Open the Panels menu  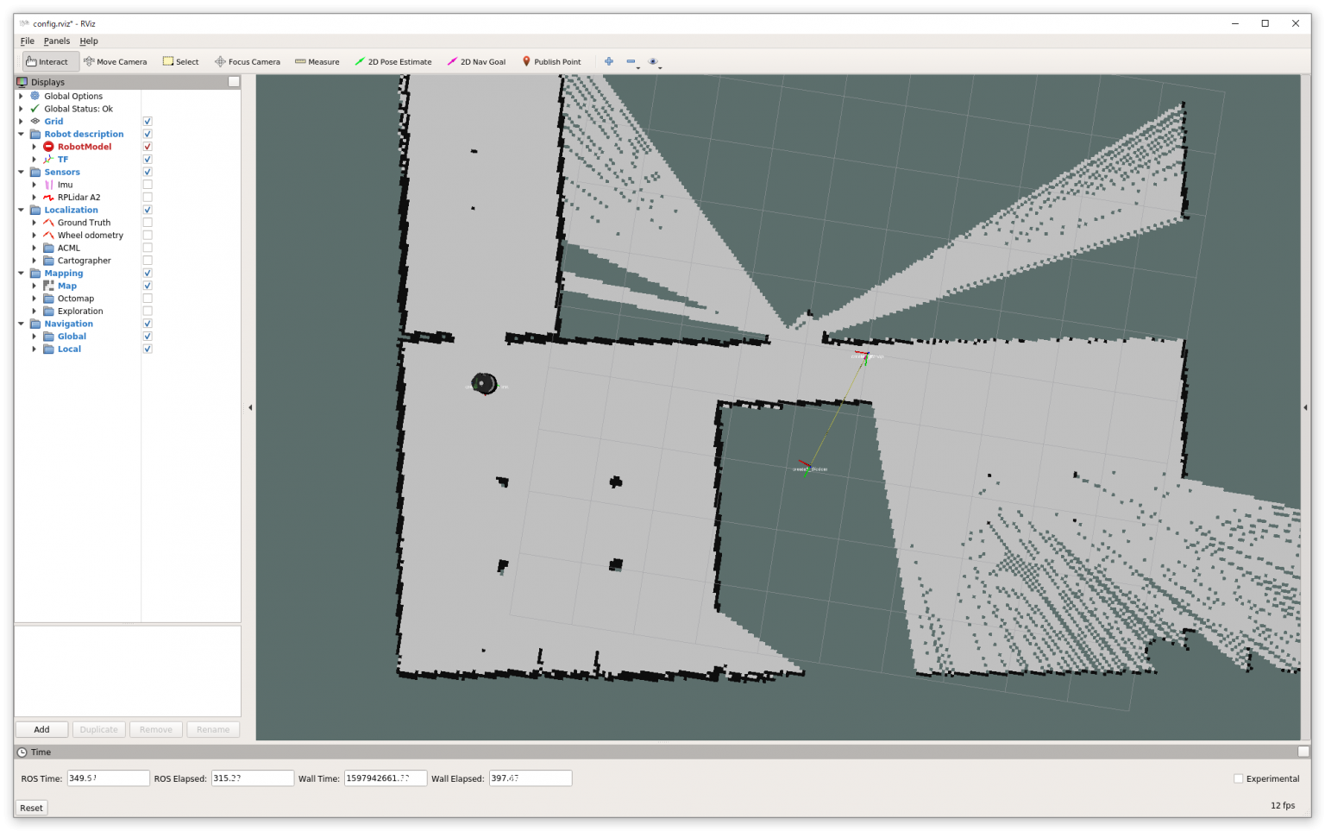(x=57, y=41)
